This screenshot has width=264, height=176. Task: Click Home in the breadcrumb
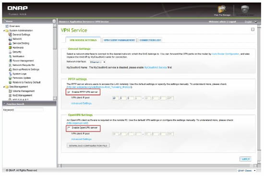[x=62, y=22]
